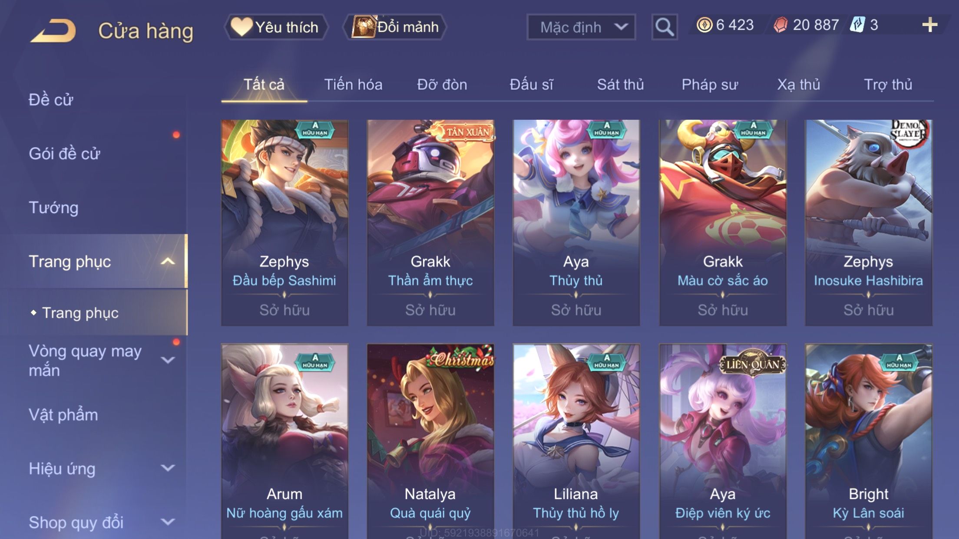Switch to the Sát thủ tab
Viewport: 959px width, 539px height.
click(620, 84)
